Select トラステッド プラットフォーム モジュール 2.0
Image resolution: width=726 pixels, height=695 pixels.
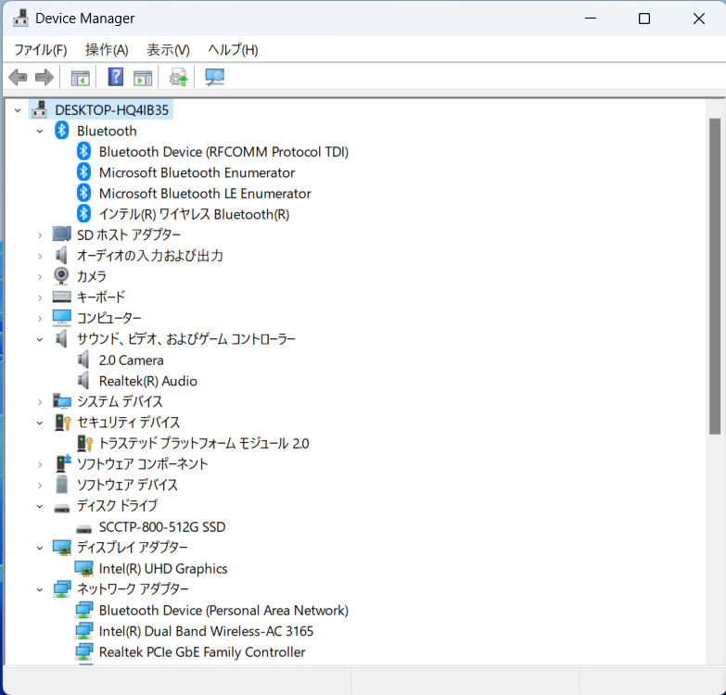click(204, 443)
